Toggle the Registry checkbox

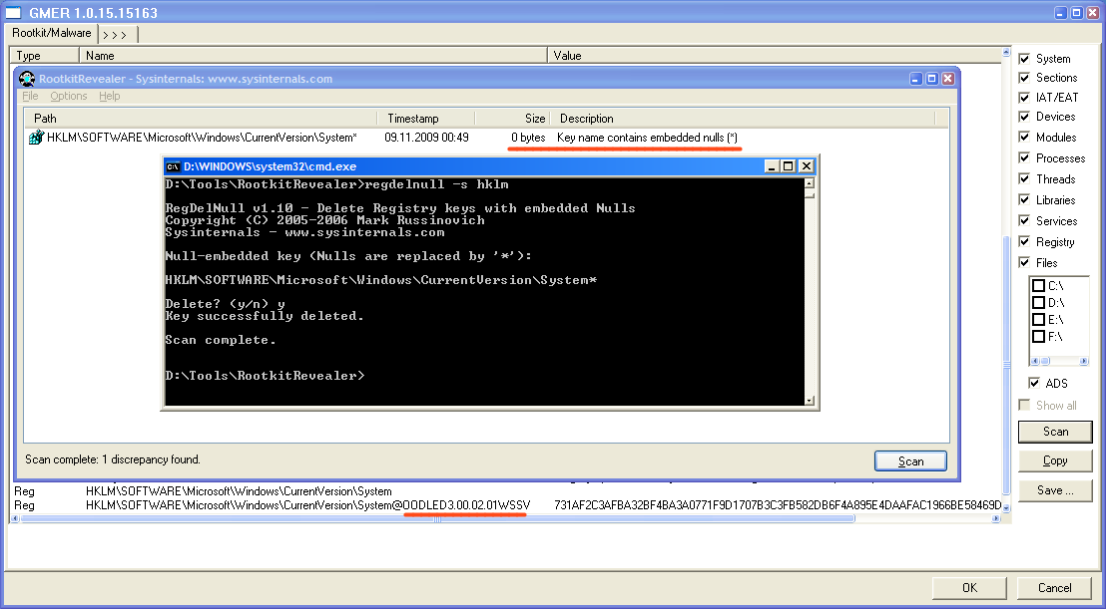coord(1024,241)
